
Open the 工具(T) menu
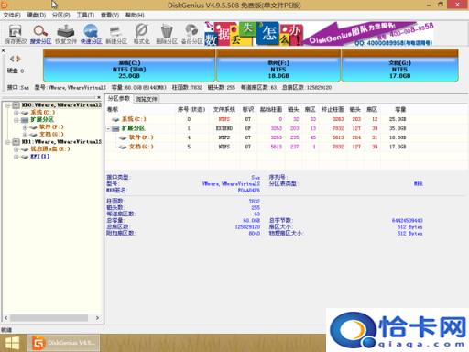pos(85,15)
